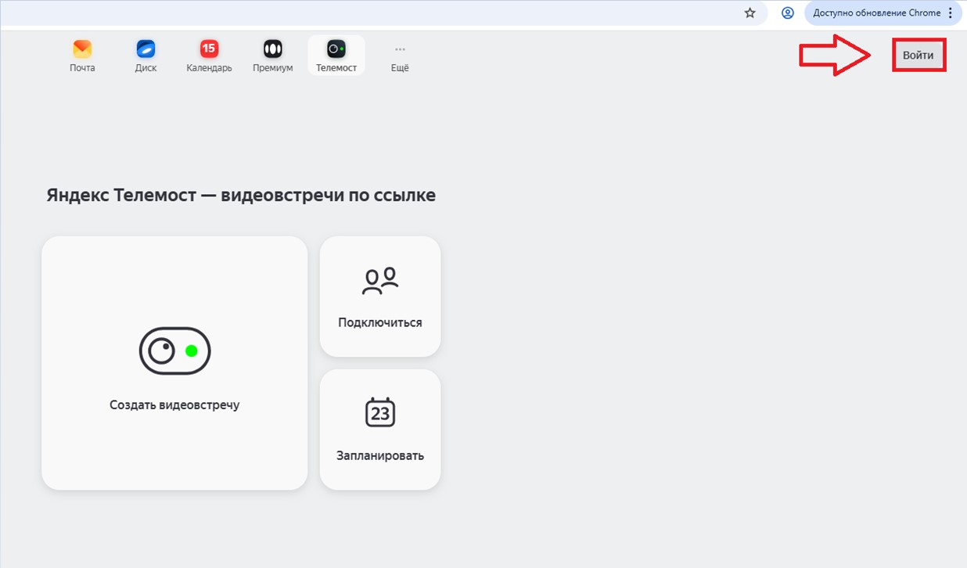Click the Яндекс Телемост page heading
This screenshot has width=967, height=568.
tap(241, 196)
